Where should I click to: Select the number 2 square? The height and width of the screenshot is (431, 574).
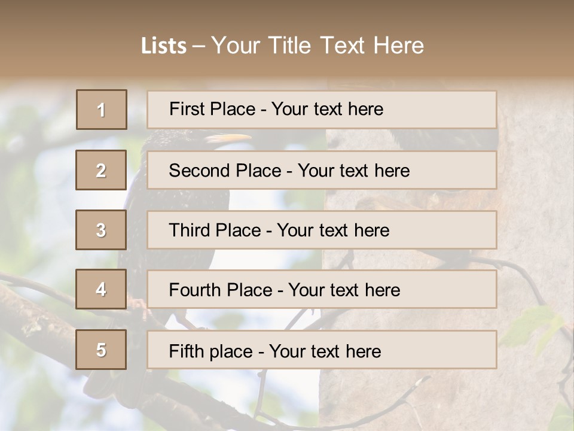coord(101,170)
